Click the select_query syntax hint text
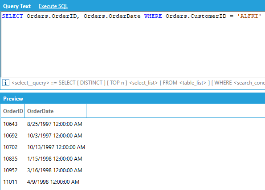 [x=138, y=83]
